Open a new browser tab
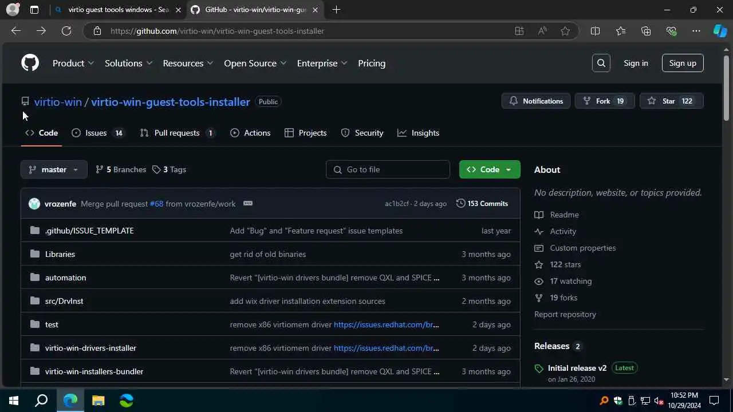Image resolution: width=733 pixels, height=412 pixels. [x=336, y=10]
